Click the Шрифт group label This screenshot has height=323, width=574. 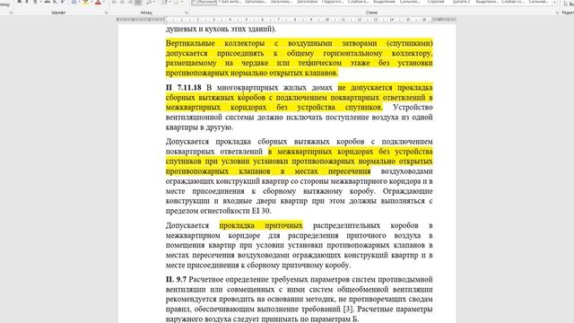pyautogui.click(x=58, y=13)
